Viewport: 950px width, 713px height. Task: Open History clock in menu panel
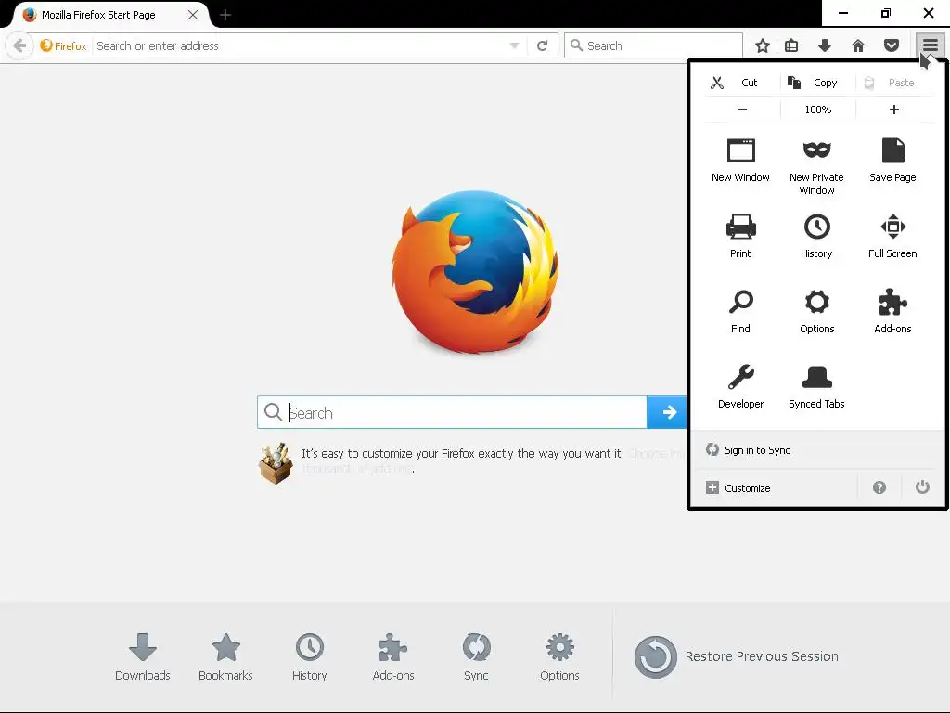coord(816,237)
